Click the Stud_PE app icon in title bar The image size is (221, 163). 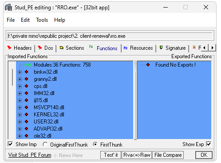[x=8, y=7]
